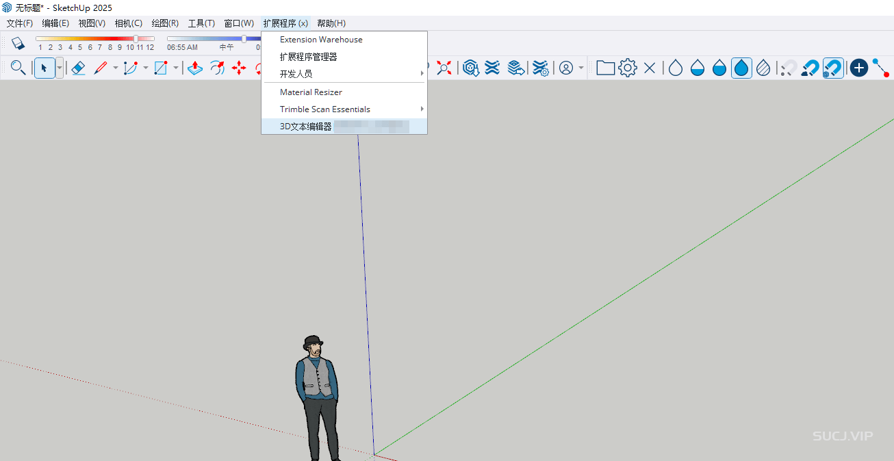The height and width of the screenshot is (461, 894).
Task: Open the 绘图(R) menu
Action: 165,23
